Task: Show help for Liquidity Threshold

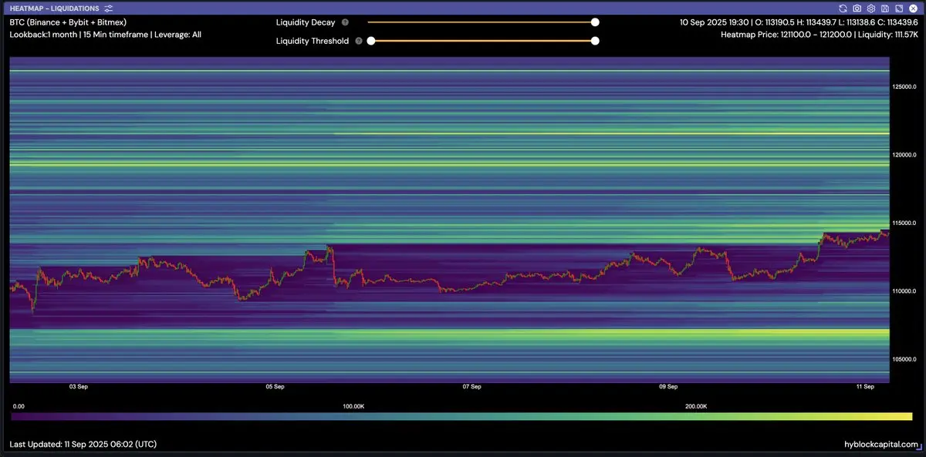Action: coord(358,41)
